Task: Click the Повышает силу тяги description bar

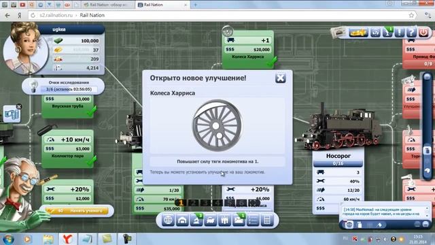Action: [x=217, y=161]
